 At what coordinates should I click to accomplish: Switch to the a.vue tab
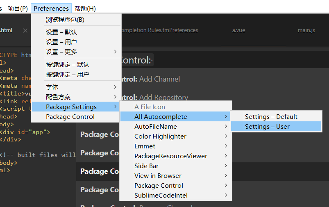[238, 30]
